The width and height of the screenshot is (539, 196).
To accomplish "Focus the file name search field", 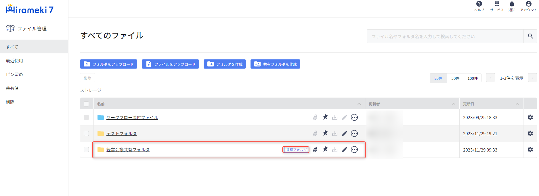I will coord(445,36).
